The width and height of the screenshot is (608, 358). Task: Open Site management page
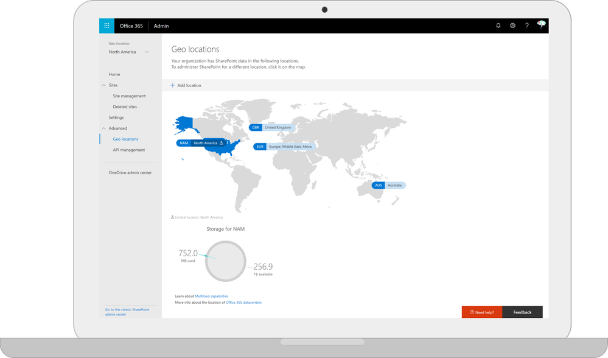pyautogui.click(x=129, y=96)
